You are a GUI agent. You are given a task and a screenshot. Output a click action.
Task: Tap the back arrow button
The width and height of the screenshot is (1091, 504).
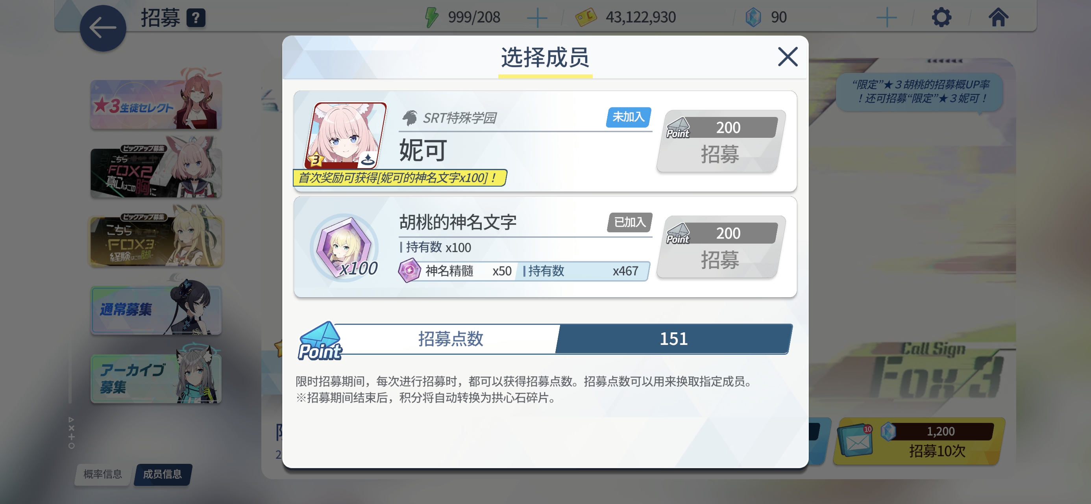pos(103,28)
